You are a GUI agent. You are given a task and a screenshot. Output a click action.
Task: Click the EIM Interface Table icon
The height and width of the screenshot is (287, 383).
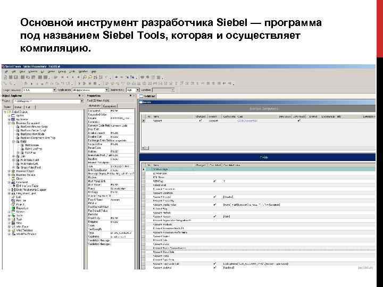click(x=13, y=186)
